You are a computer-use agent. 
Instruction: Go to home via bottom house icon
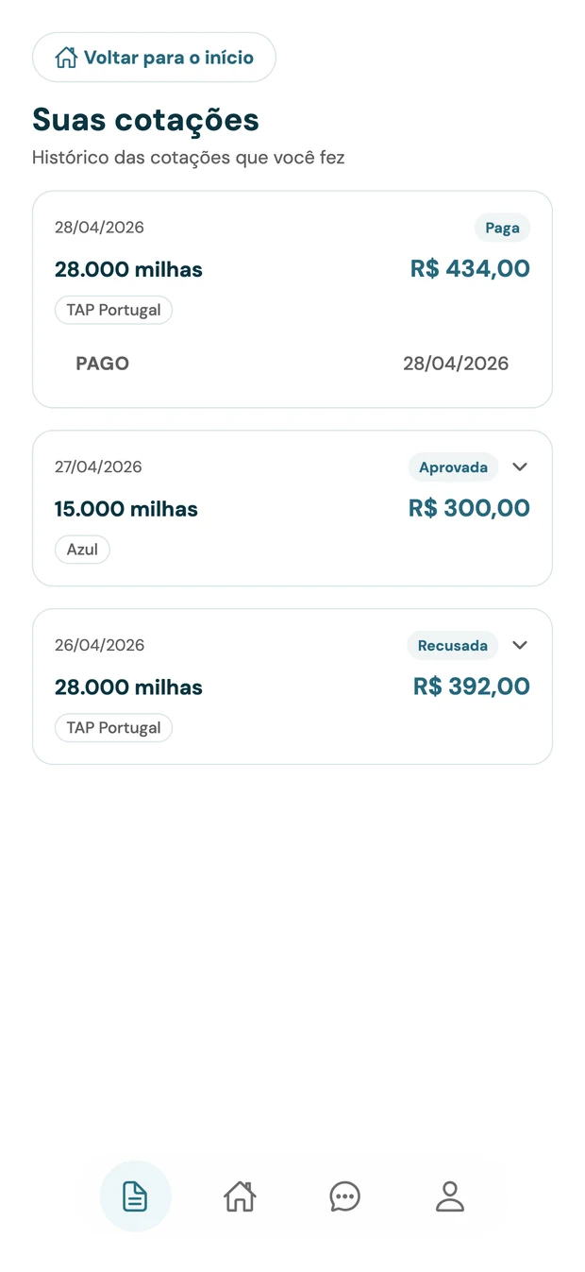coord(240,1196)
